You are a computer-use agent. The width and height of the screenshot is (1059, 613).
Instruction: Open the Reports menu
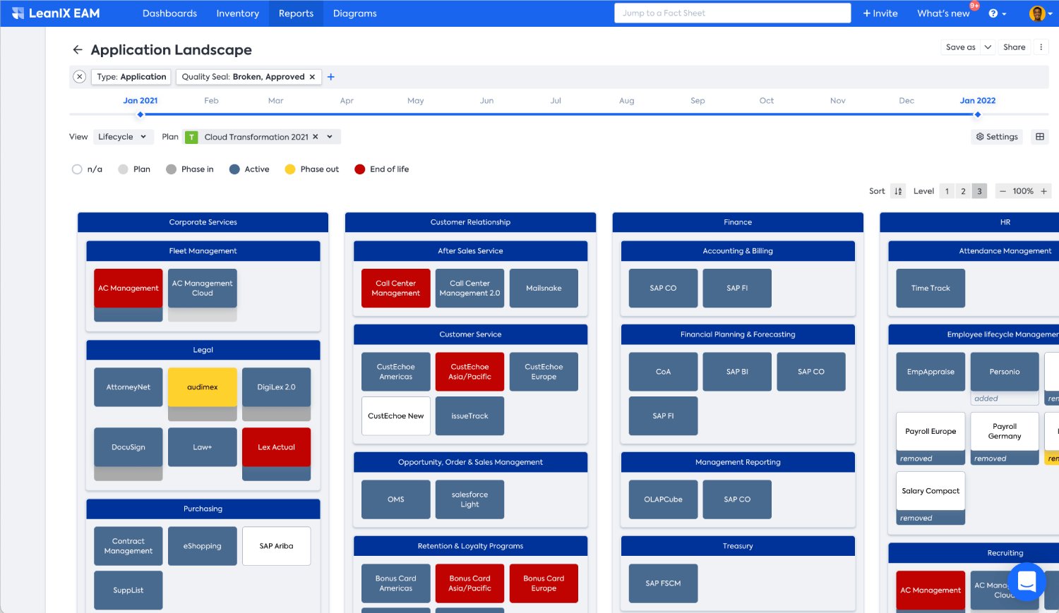[x=296, y=13]
